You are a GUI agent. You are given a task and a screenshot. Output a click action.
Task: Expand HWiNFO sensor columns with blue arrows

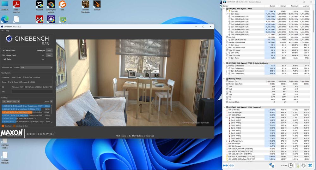tap(225, 165)
